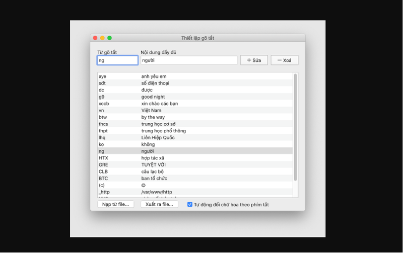Select the row 'xccb' xin chào các bạn
The height and width of the screenshot is (253, 403).
(195, 104)
